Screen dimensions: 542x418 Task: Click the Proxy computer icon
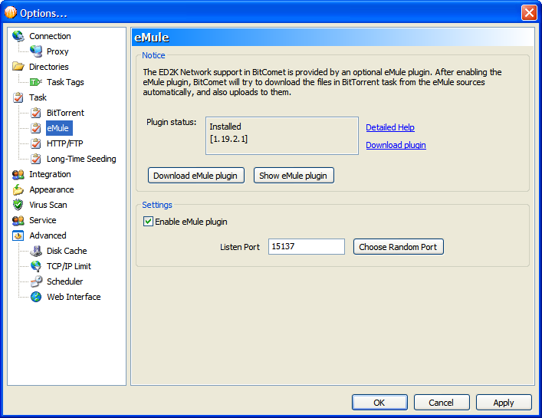pyautogui.click(x=36, y=51)
